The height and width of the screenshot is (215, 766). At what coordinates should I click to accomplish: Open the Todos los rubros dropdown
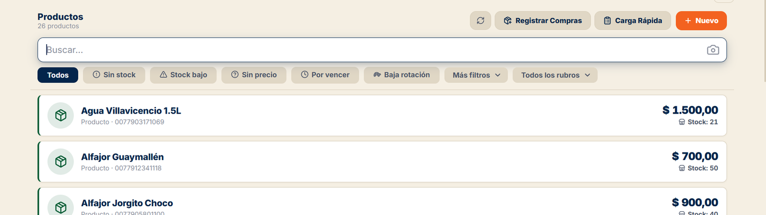[555, 75]
